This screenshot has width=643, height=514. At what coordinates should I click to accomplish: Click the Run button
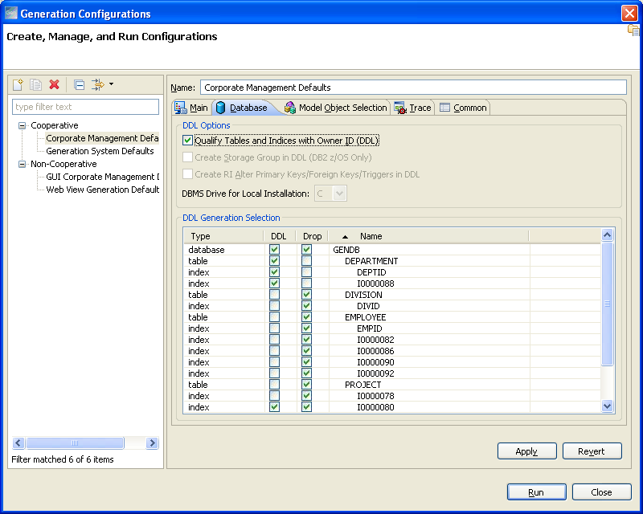click(x=536, y=492)
